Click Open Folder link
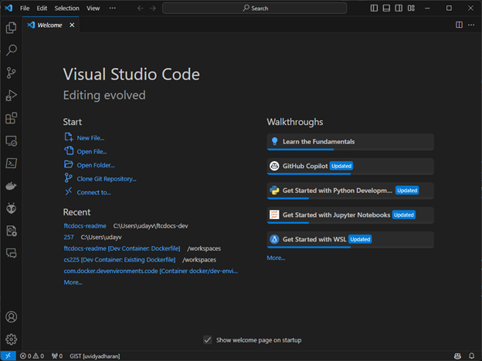Image resolution: width=482 pixels, height=361 pixels. (96, 165)
